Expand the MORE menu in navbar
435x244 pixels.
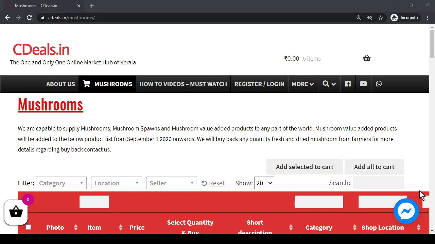pos(302,84)
